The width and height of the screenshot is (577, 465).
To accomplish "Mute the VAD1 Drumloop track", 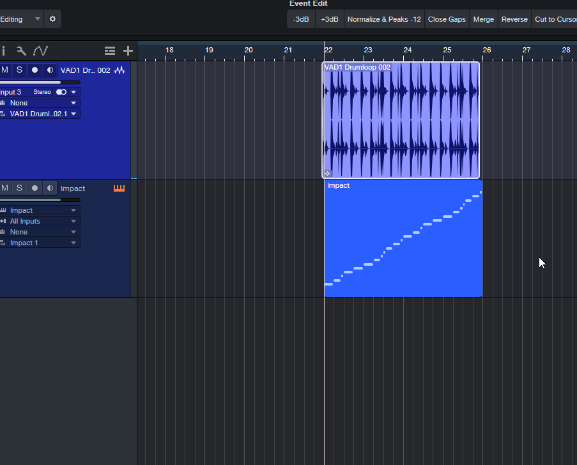I will [x=5, y=70].
